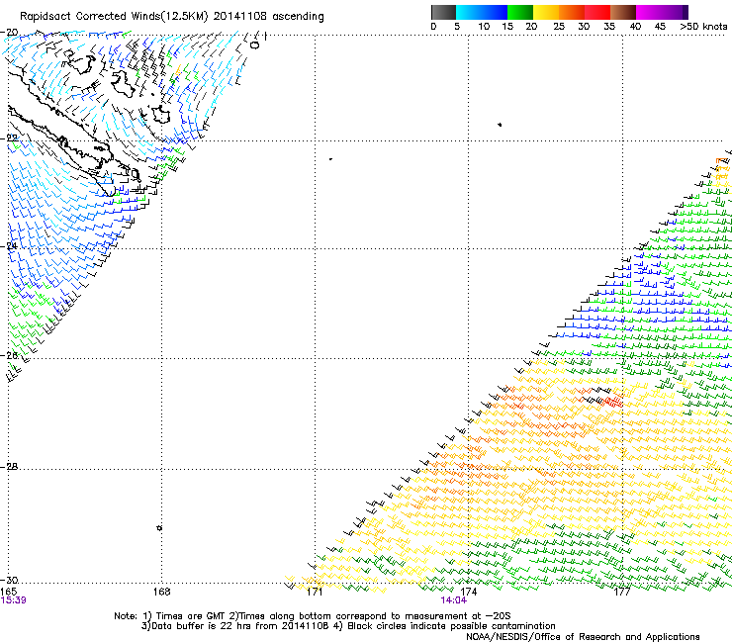
Task: Click the red 30-35 knots legend swatch
Action: coord(597,12)
